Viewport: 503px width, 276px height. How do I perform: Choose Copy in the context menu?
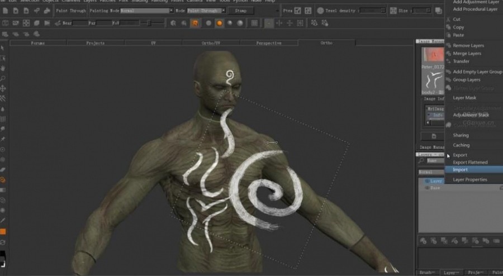tap(458, 27)
